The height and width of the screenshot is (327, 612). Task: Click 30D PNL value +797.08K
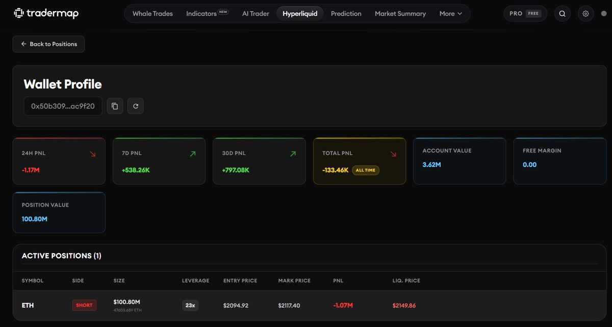click(236, 170)
